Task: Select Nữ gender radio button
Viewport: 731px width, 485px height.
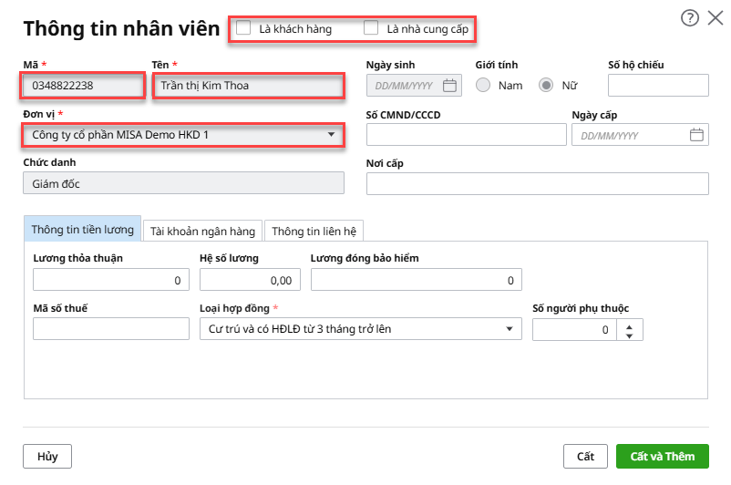Action: 547,86
